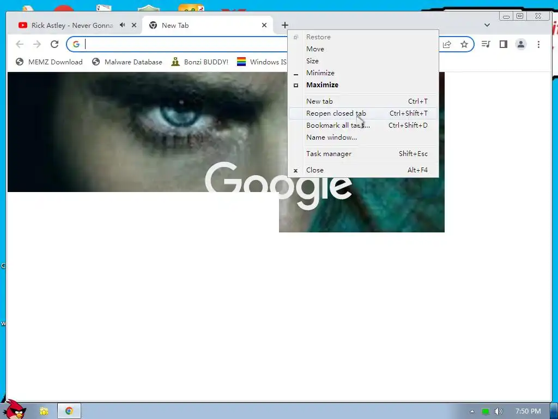Click the Chrome taskbar button
Viewport: 558px width, 419px height.
(x=69, y=411)
